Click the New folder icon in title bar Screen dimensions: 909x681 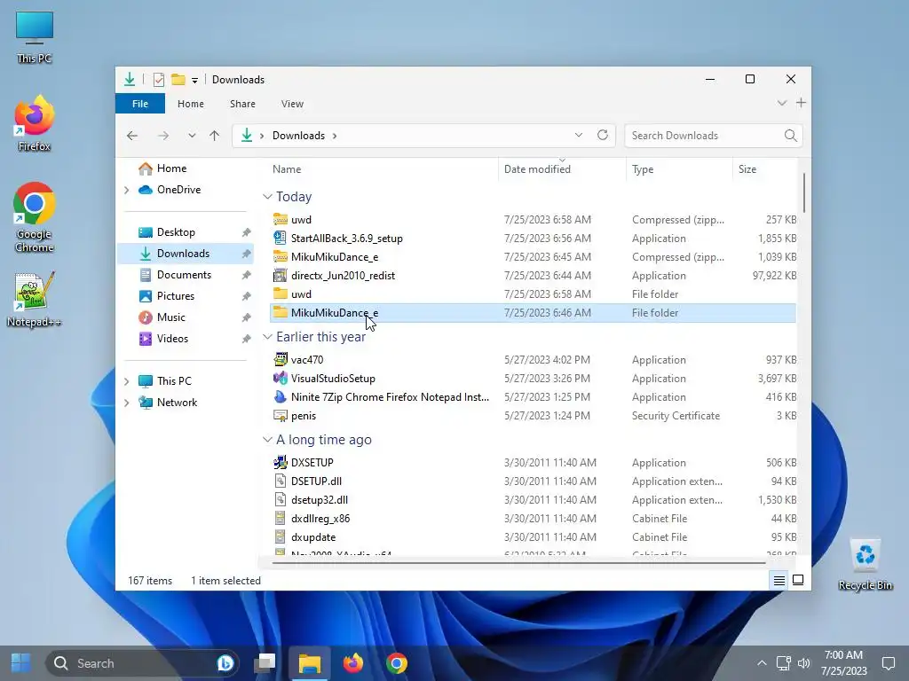click(178, 79)
